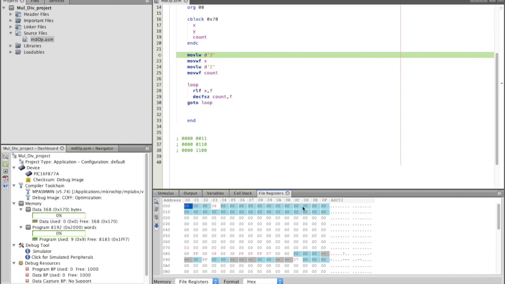This screenshot has height=284, width=505.
Task: Expand the Important Files node
Action: [11, 21]
